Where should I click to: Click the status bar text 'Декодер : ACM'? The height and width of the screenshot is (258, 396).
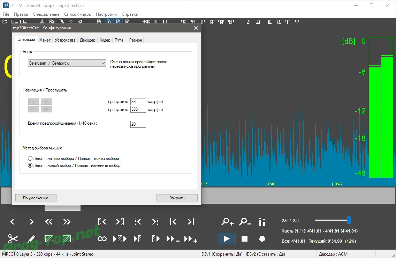tap(333, 254)
